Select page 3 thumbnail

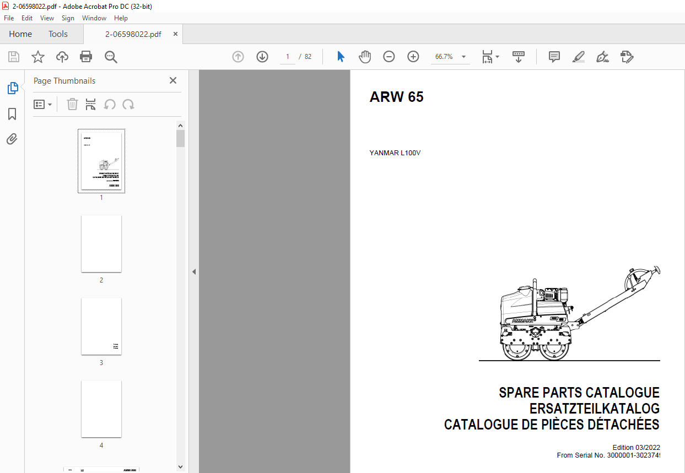click(101, 326)
